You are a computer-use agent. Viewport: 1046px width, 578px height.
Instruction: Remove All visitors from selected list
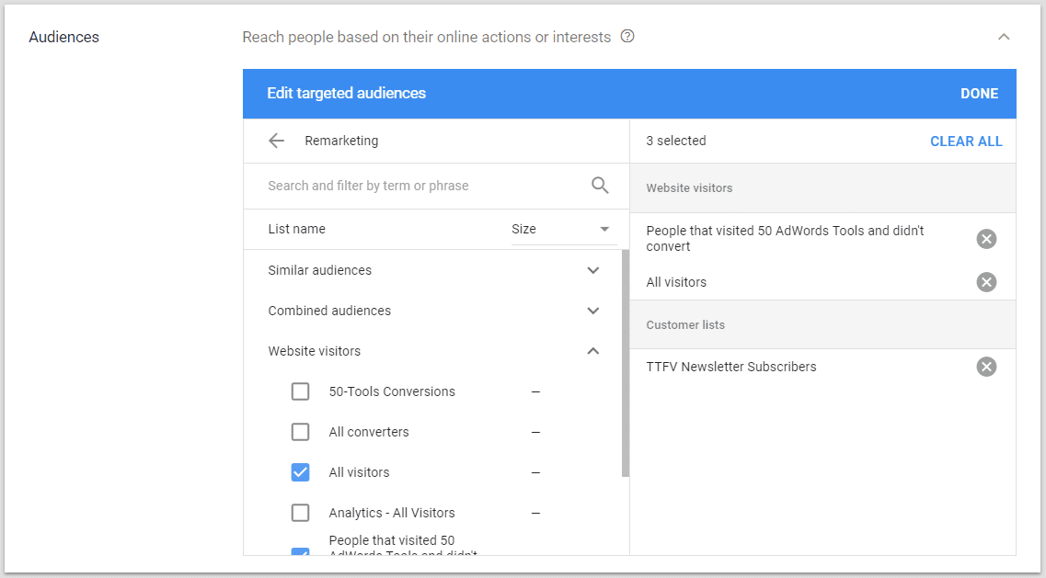pyautogui.click(x=986, y=282)
